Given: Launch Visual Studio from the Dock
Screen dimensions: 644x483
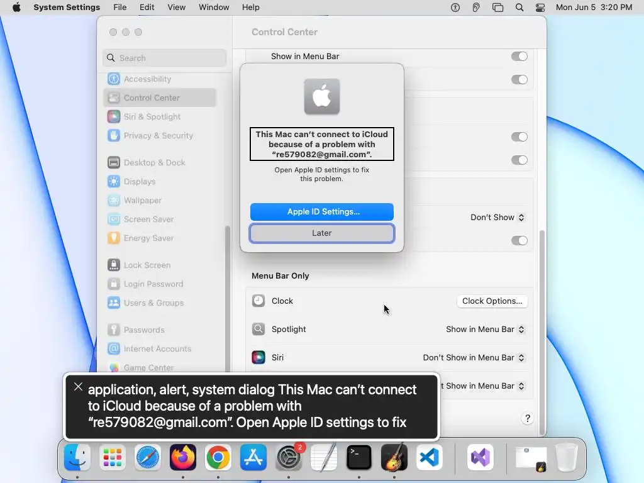Looking at the screenshot, I should pos(480,457).
